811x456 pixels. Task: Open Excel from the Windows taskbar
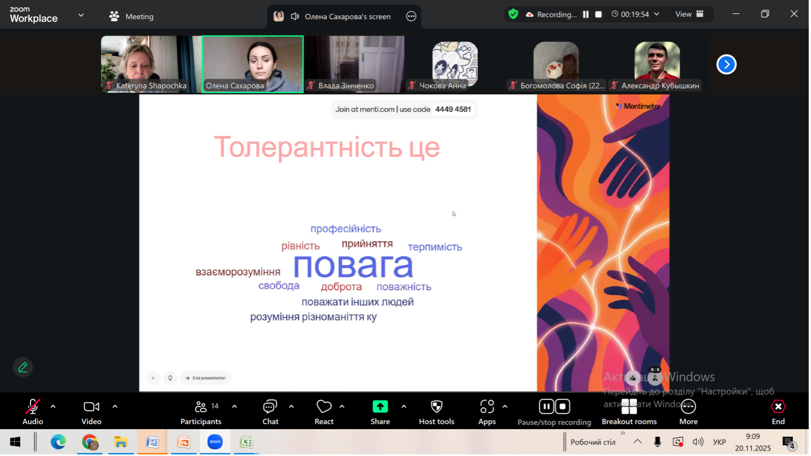tap(246, 442)
